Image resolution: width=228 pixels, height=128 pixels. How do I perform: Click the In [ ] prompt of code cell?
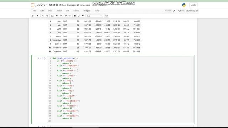click(42, 58)
